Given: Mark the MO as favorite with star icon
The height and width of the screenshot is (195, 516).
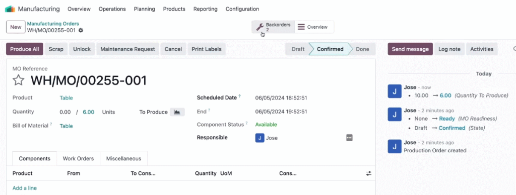Looking at the screenshot, I should tap(19, 80).
